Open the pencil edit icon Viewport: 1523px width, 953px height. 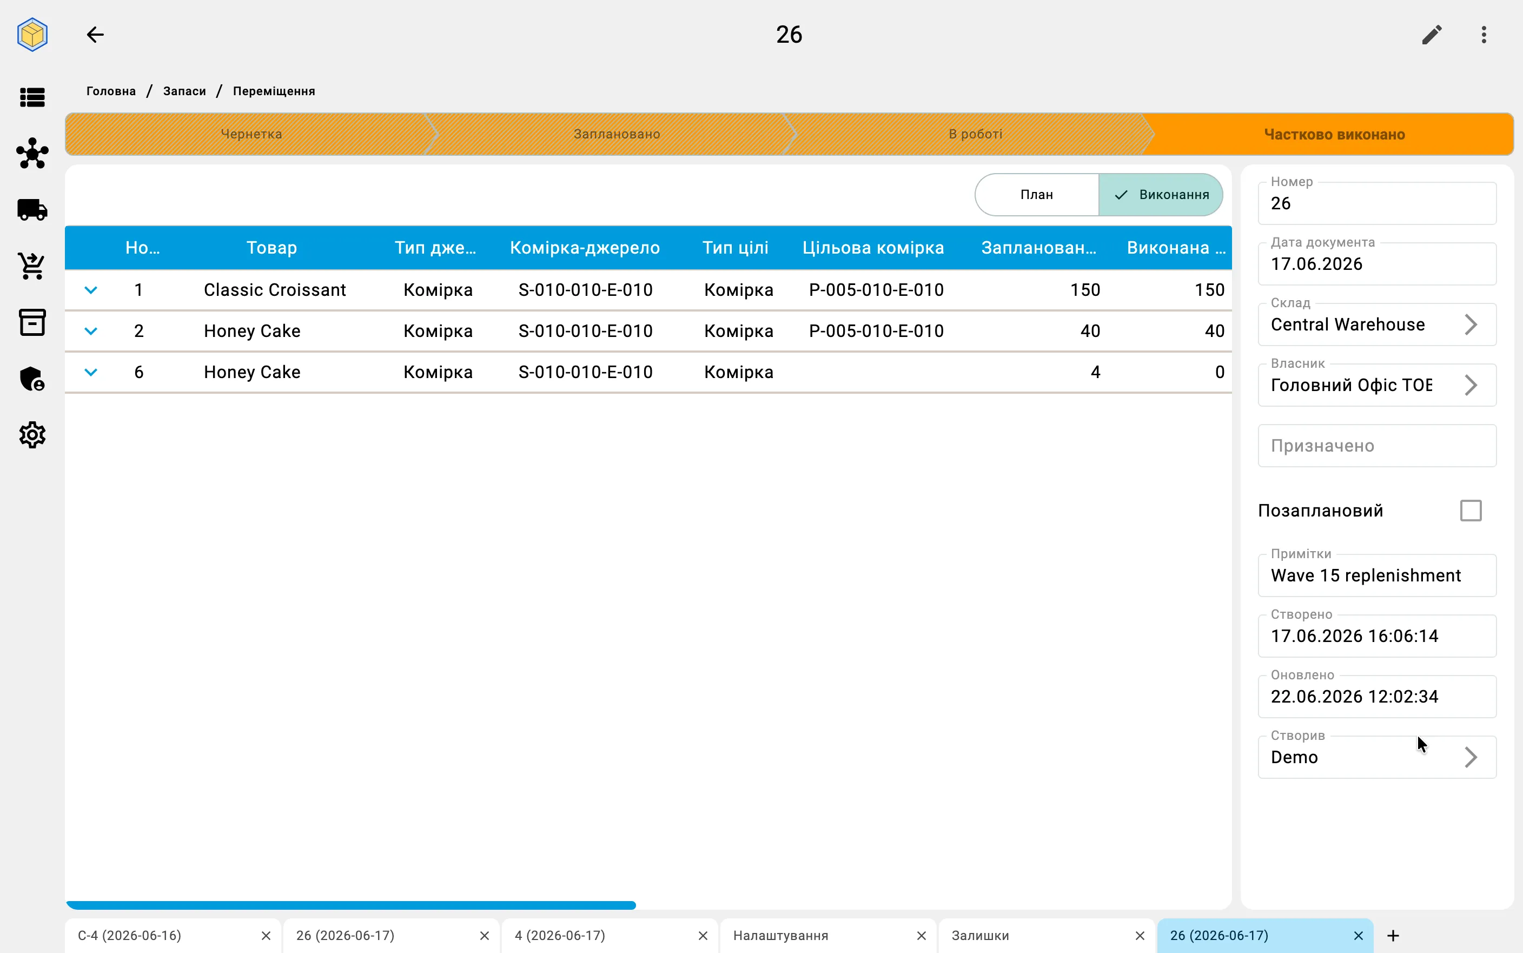pyautogui.click(x=1432, y=35)
